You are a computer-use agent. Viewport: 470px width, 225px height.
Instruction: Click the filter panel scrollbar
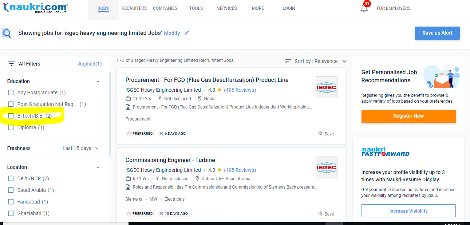coord(110,114)
